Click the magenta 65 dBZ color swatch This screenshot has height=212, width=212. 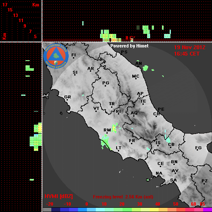coord(207,209)
